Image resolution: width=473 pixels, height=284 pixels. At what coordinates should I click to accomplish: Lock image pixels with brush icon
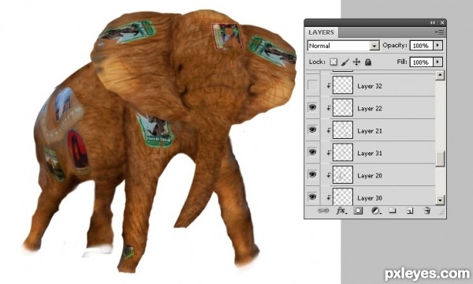click(345, 62)
